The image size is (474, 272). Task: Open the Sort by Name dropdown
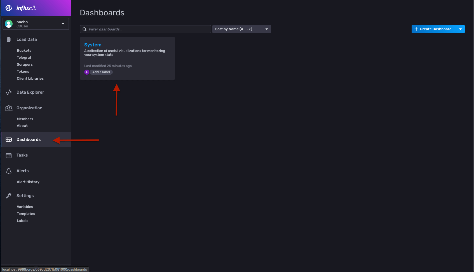241,29
